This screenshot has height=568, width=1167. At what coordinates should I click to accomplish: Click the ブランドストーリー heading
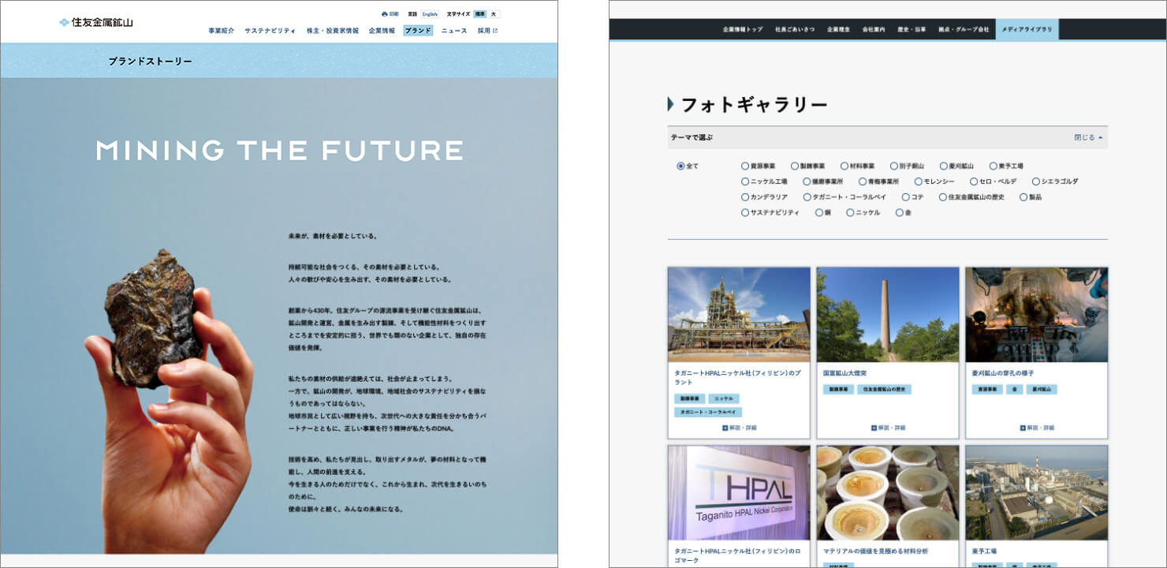[x=150, y=61]
